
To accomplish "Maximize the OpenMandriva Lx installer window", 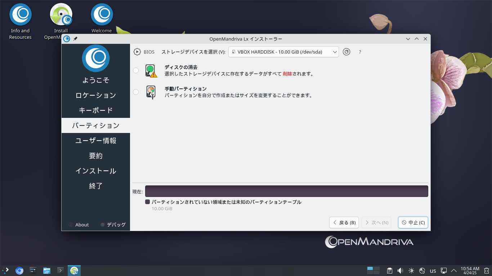I will pos(417,39).
